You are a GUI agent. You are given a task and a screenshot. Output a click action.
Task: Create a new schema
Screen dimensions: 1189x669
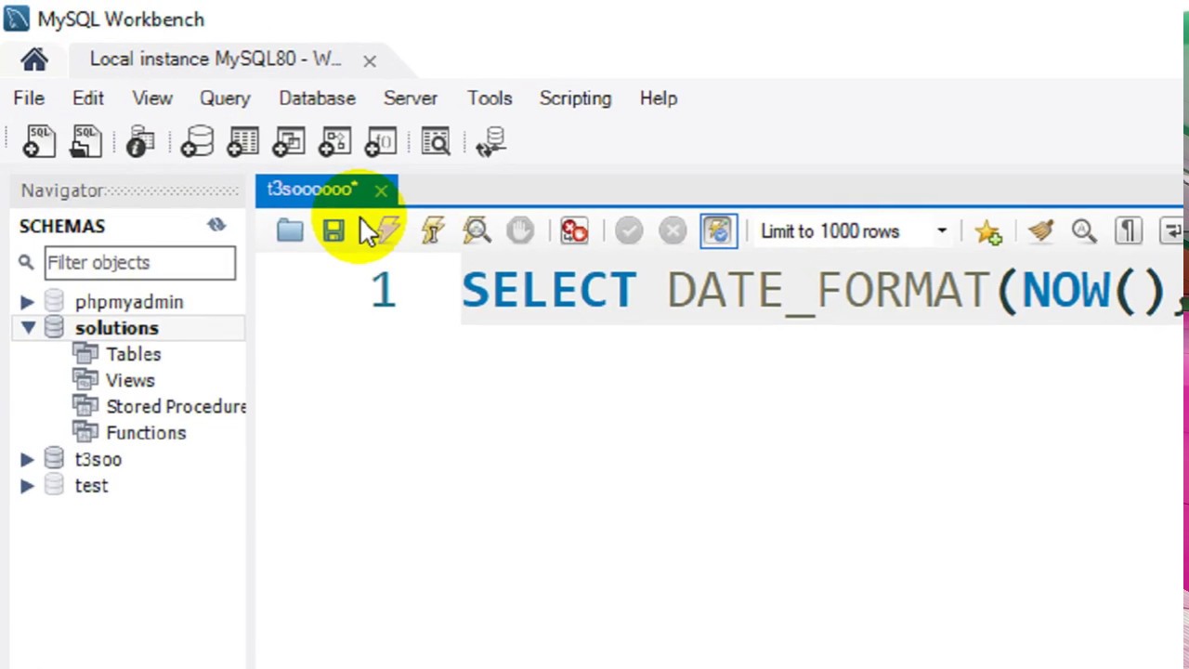point(197,141)
